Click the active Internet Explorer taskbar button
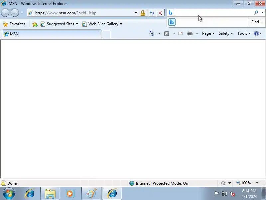 click(112, 194)
